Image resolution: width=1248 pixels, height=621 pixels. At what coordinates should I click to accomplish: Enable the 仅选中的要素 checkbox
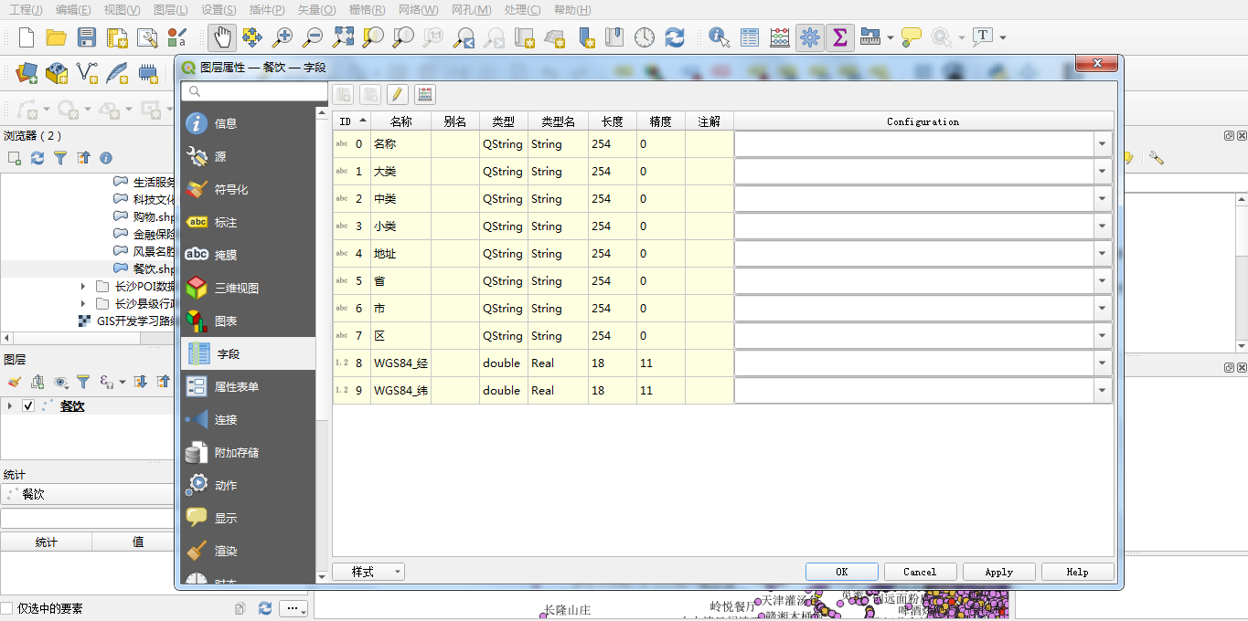tap(7, 608)
